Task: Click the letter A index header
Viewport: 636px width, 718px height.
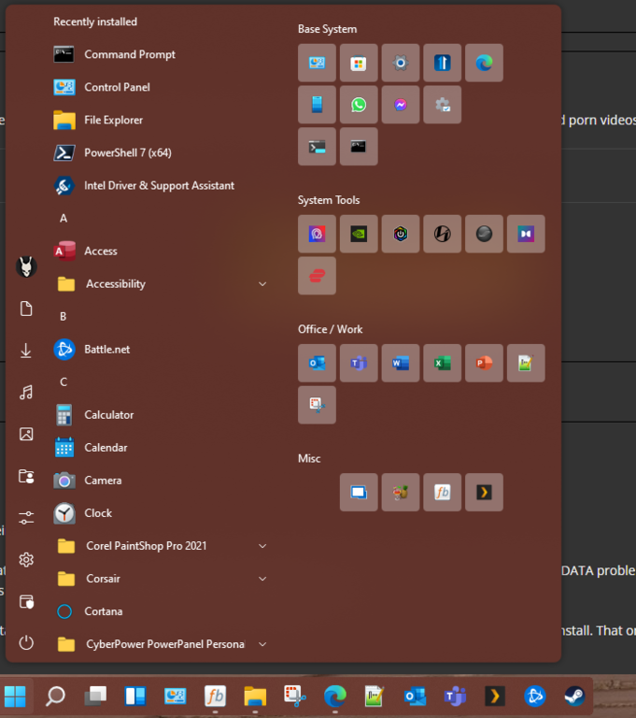Action: 64,219
